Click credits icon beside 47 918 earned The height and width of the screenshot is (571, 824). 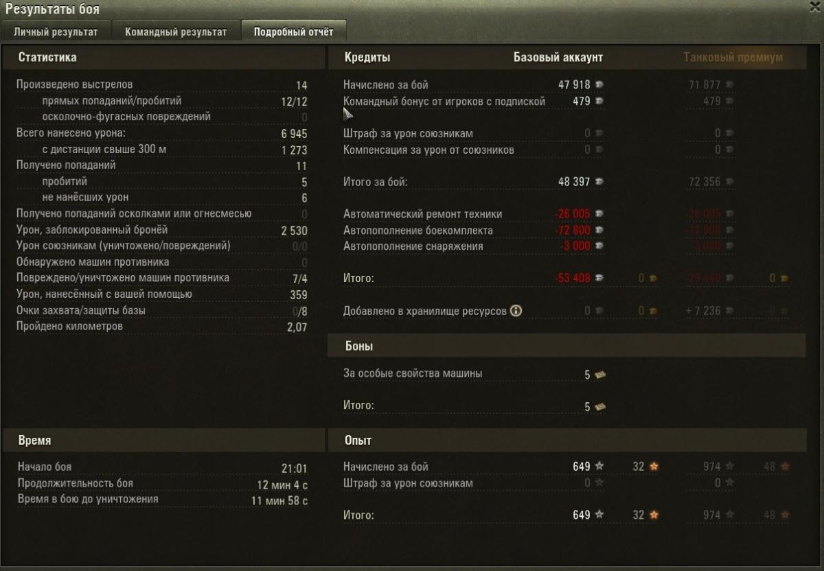[599, 84]
